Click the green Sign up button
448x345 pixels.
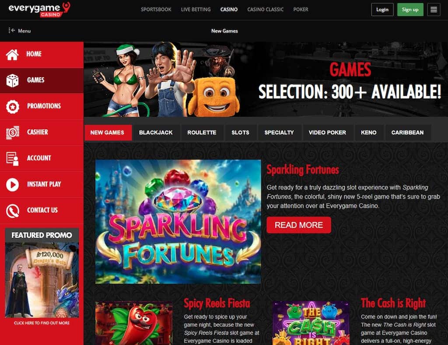coord(410,10)
